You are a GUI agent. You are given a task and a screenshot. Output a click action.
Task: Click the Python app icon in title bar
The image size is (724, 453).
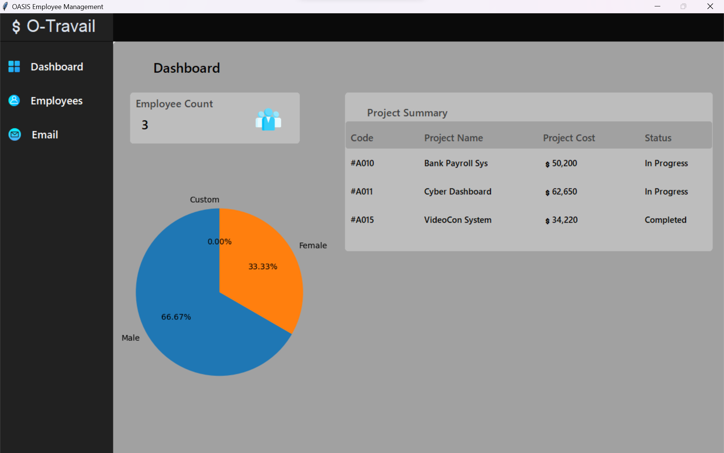[x=5, y=6]
